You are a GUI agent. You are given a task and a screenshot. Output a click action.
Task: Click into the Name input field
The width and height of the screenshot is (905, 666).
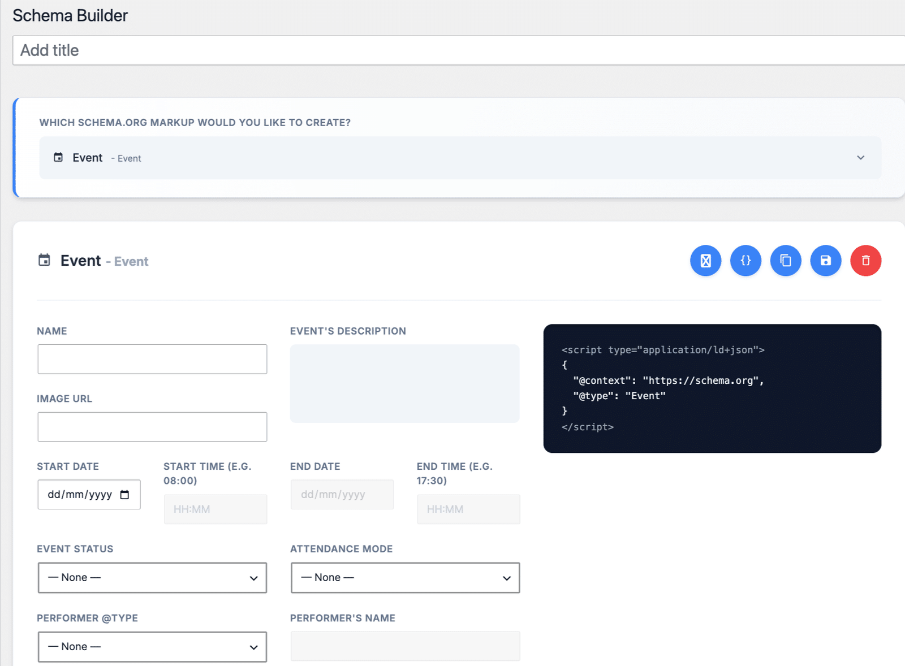tap(152, 359)
